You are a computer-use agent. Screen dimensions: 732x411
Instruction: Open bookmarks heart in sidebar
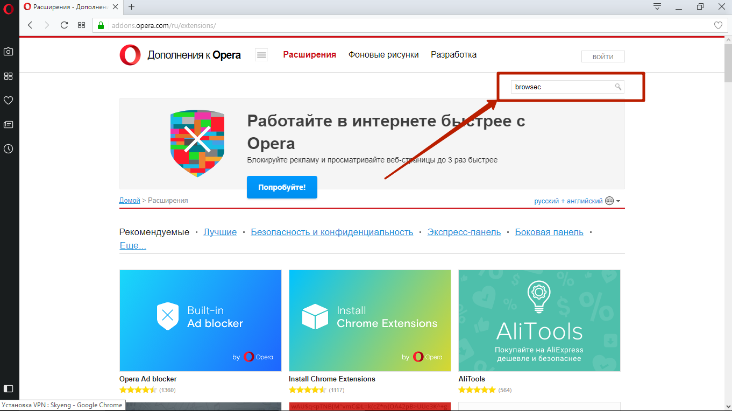pos(9,100)
